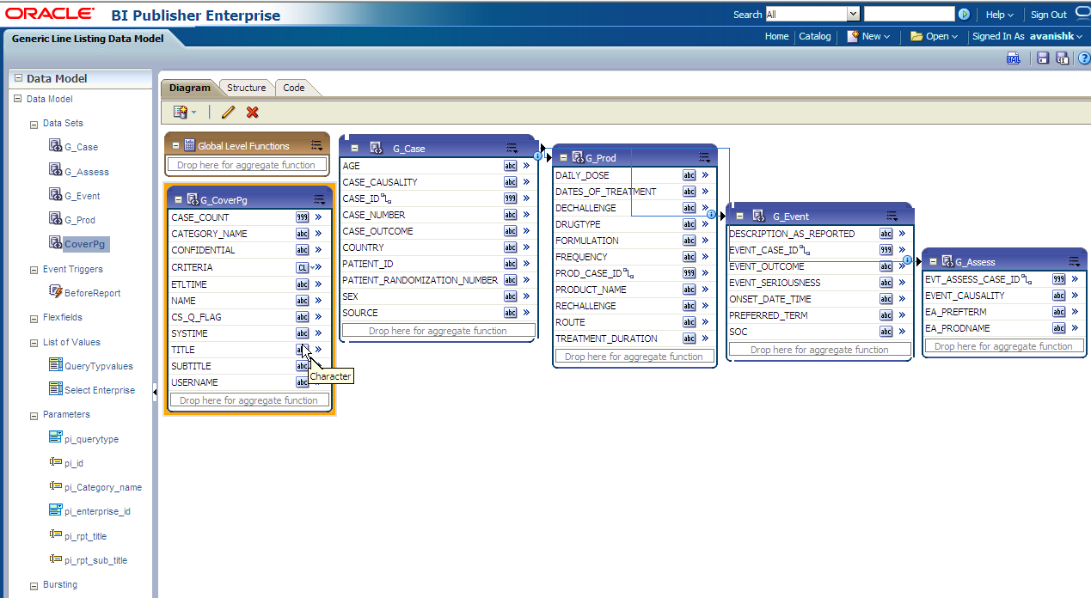Select G_Assess in the data sets tree

point(87,172)
